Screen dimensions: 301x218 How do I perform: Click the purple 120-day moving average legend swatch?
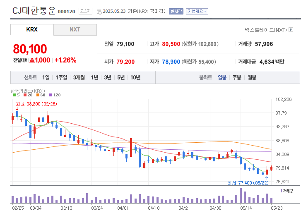(x=51, y=95)
